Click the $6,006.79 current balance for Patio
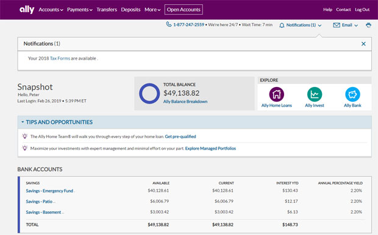 pyautogui.click(x=224, y=201)
